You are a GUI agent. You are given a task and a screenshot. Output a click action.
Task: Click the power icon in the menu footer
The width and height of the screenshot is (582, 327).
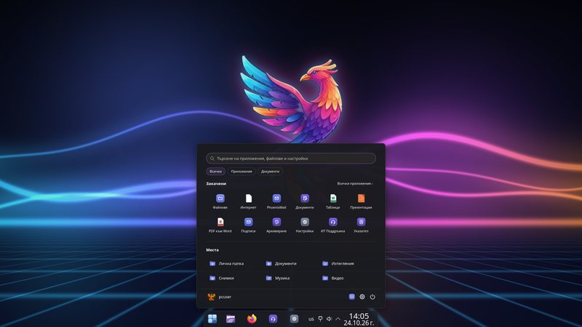pos(372,297)
